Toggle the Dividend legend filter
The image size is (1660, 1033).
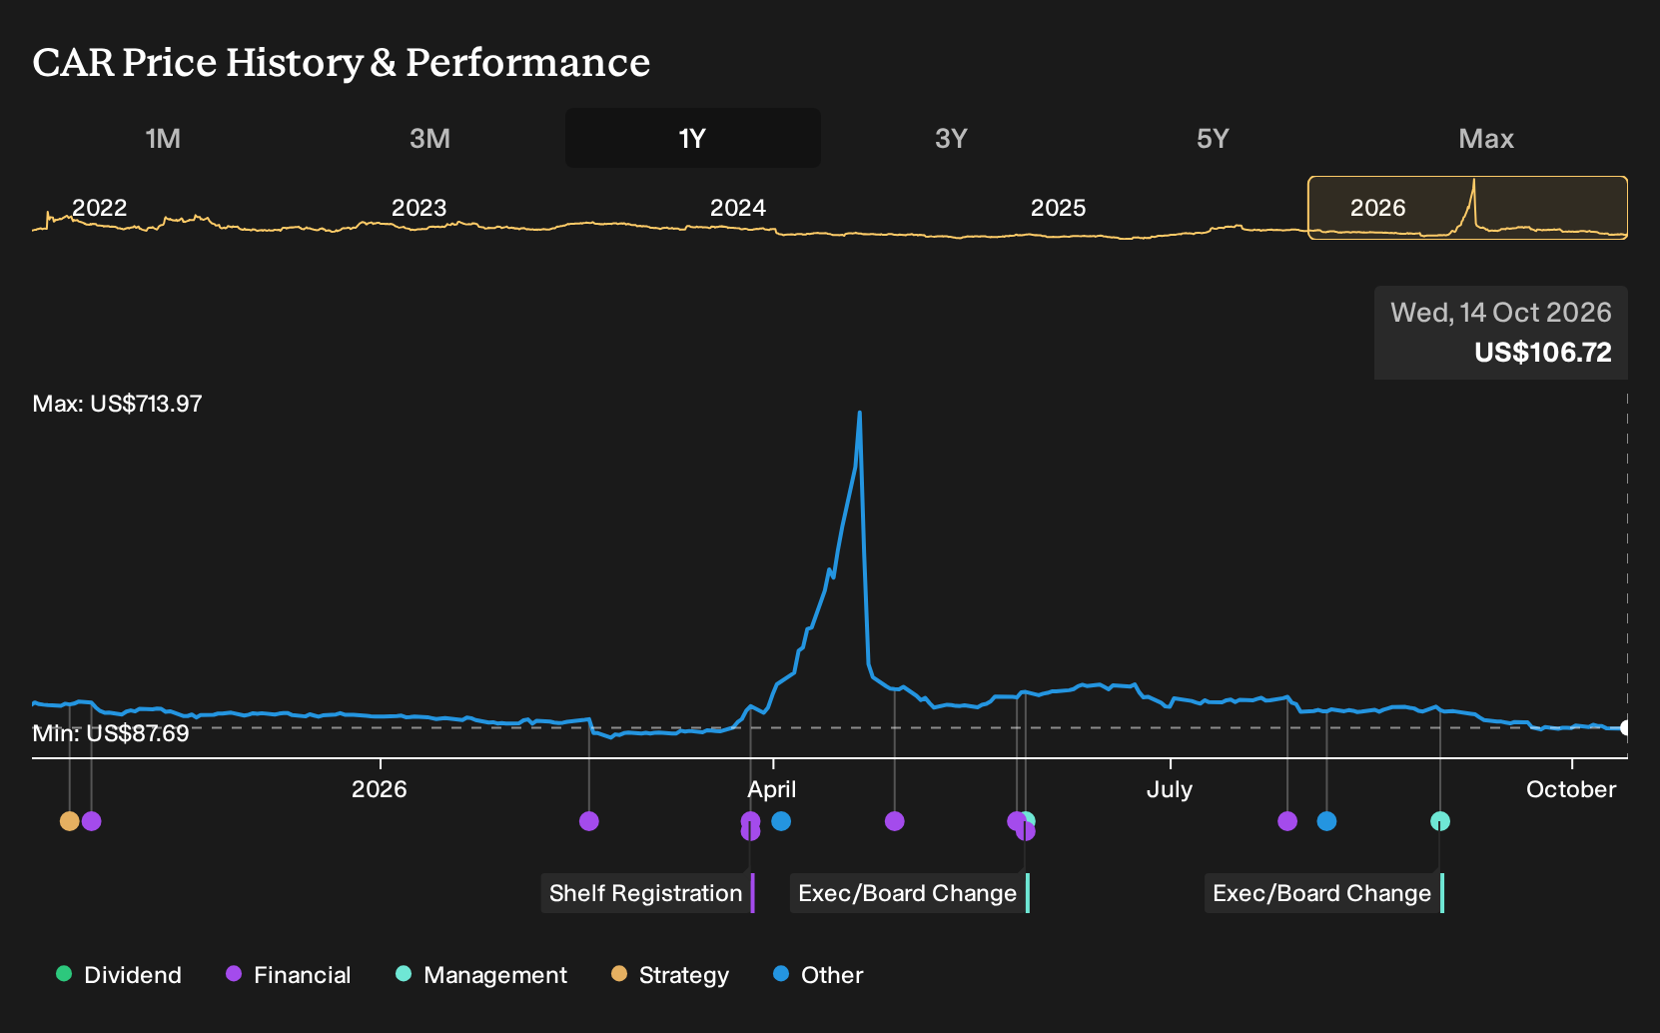coord(119,975)
